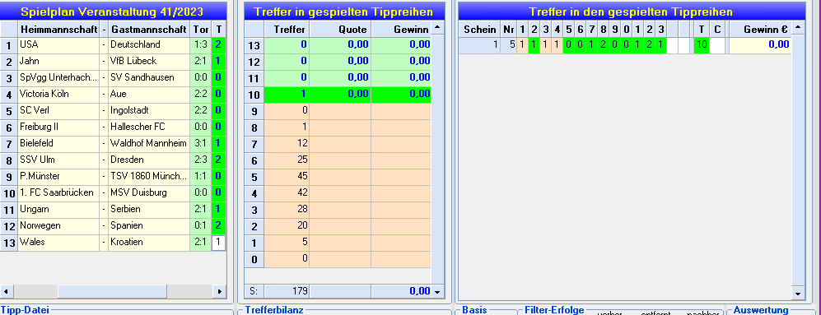Select the TSV 1860 Münch... cell
Viewport: 821px width, 315px height.
pyautogui.click(x=149, y=176)
